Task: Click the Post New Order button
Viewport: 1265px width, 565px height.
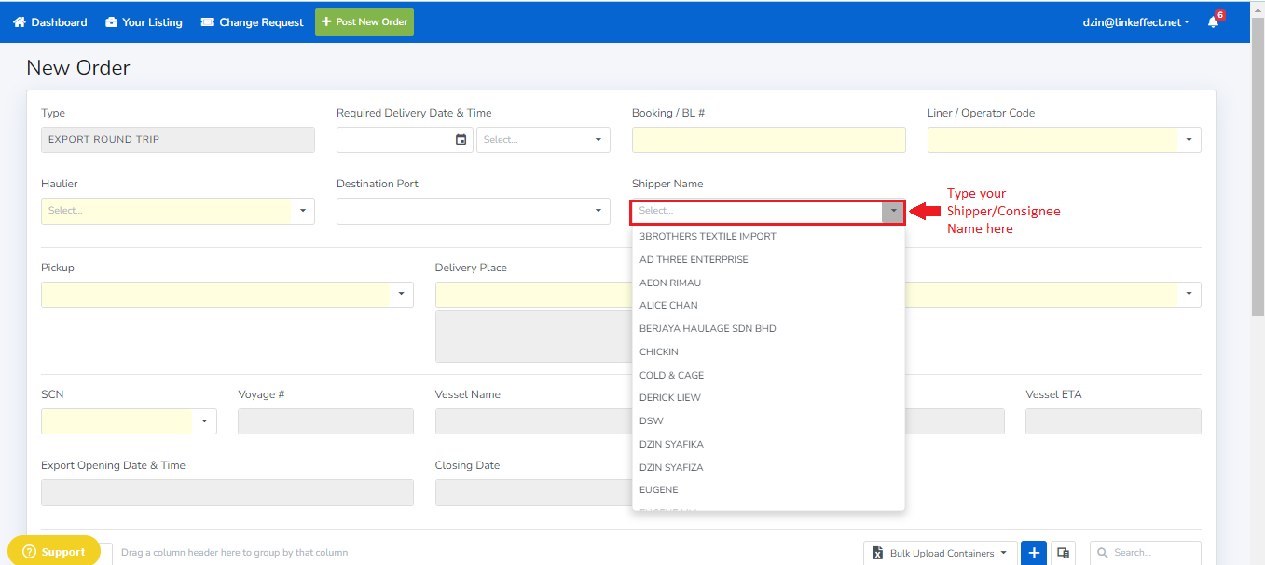Action: point(364,22)
